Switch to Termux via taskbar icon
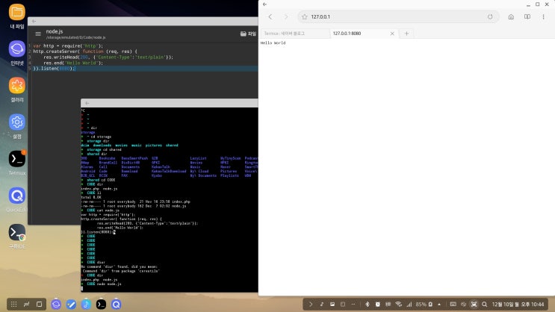The image size is (555, 312). [x=102, y=305]
